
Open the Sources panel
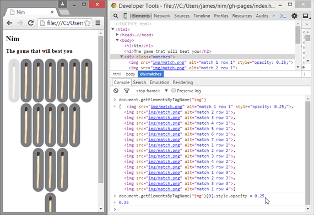tap(182, 16)
